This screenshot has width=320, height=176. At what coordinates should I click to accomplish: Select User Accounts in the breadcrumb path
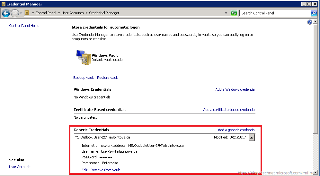click(72, 13)
